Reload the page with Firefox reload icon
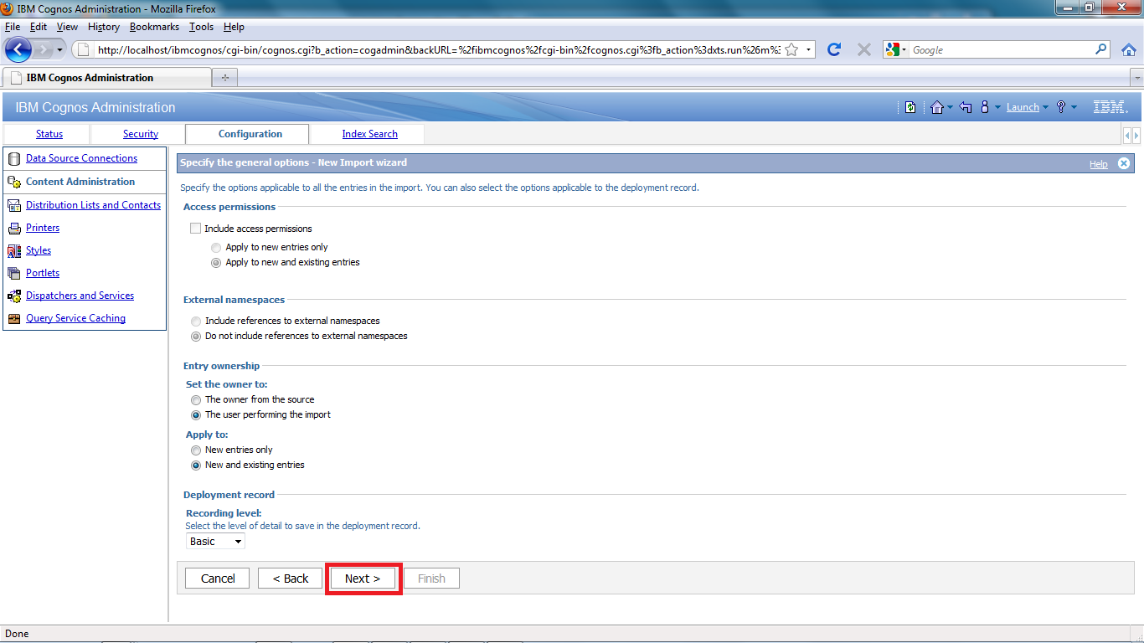1144x643 pixels. (833, 49)
